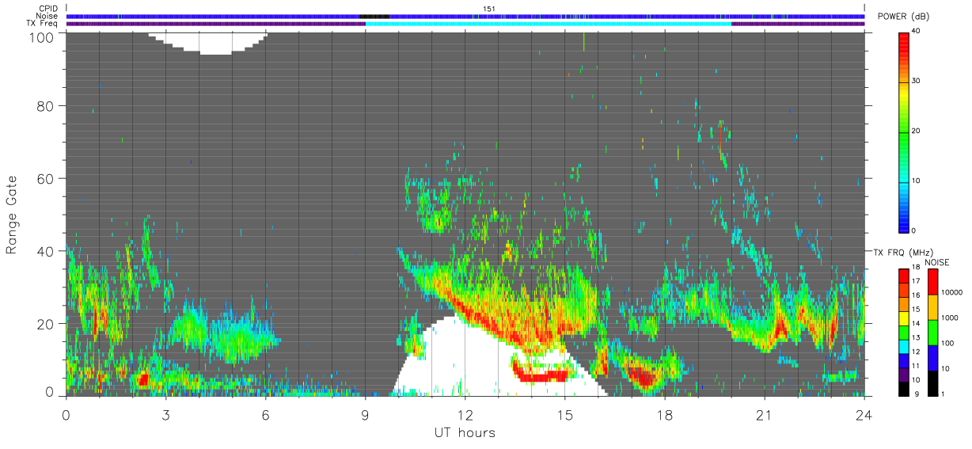Click the 18 tick on UT hours axis
Screen dimensions: 972x449
(x=664, y=414)
